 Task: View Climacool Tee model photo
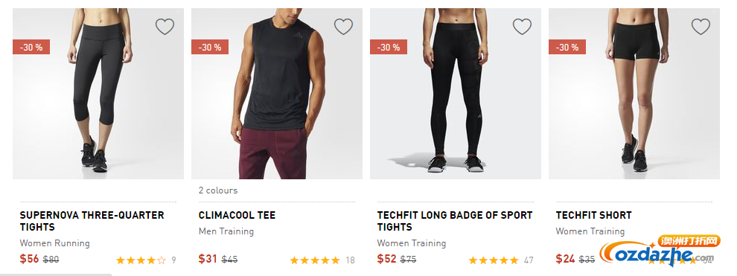[277, 94]
